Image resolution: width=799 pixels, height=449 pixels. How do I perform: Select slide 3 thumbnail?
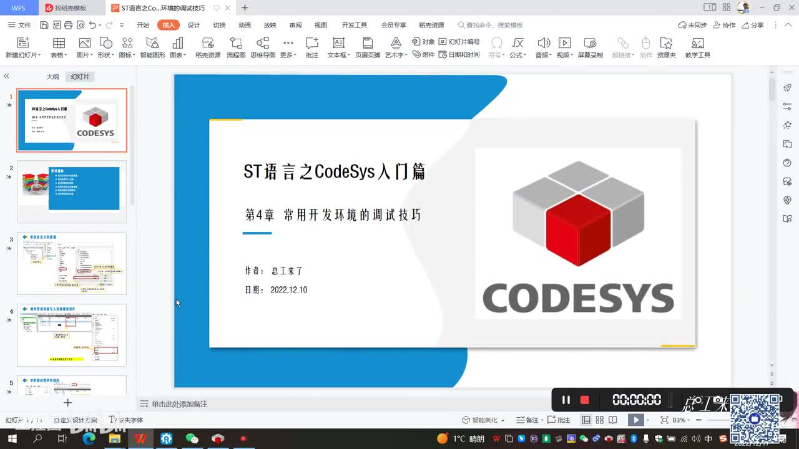pyautogui.click(x=72, y=263)
